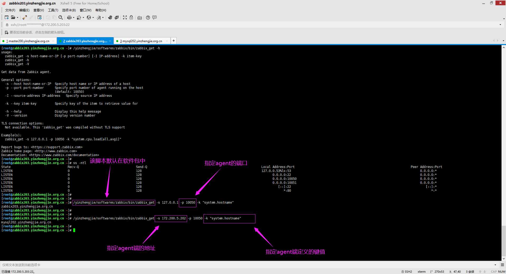The image size is (506, 274).
Task: Click the Open session folder icon
Action: point(13,17)
